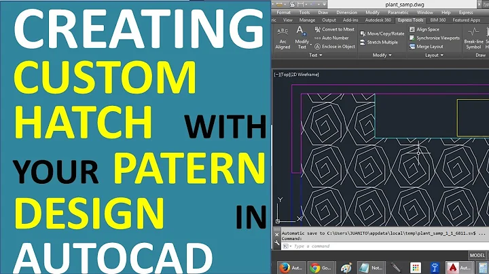
Task: Open the Modify menu in menu bar
Action: coord(372,12)
